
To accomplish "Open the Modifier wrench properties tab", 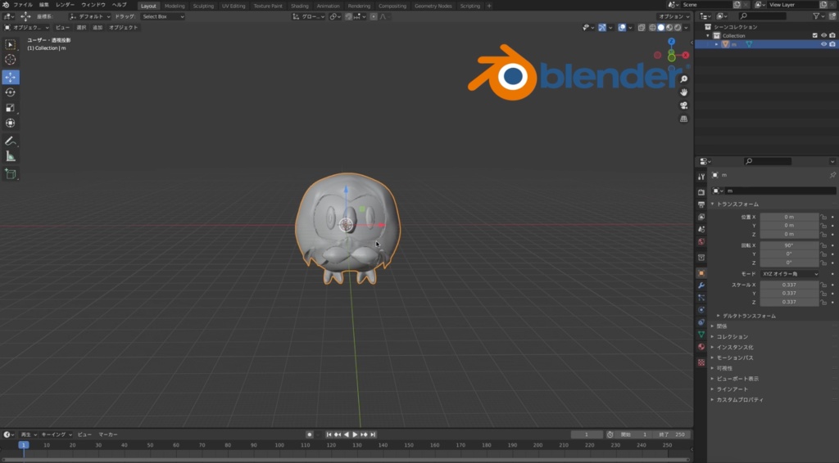I will (x=701, y=285).
